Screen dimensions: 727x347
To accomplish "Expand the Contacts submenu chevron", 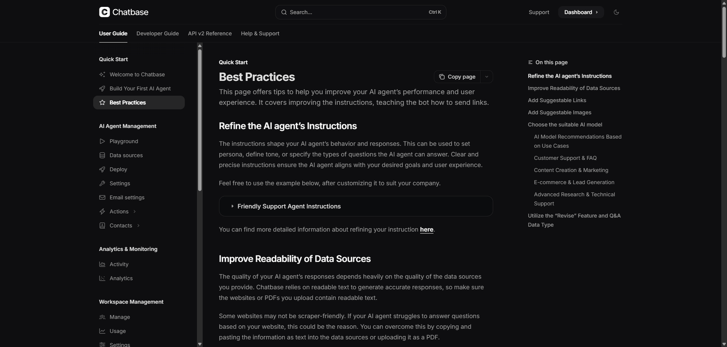I will pos(138,226).
